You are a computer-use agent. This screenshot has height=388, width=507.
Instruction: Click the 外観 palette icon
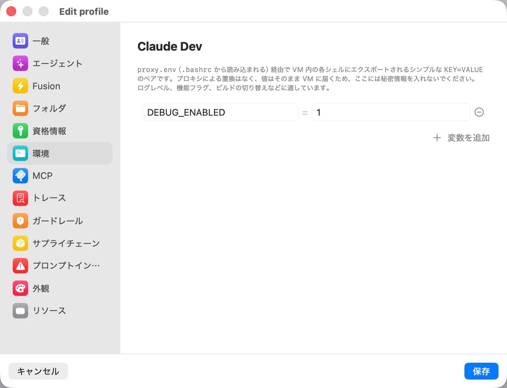click(20, 288)
